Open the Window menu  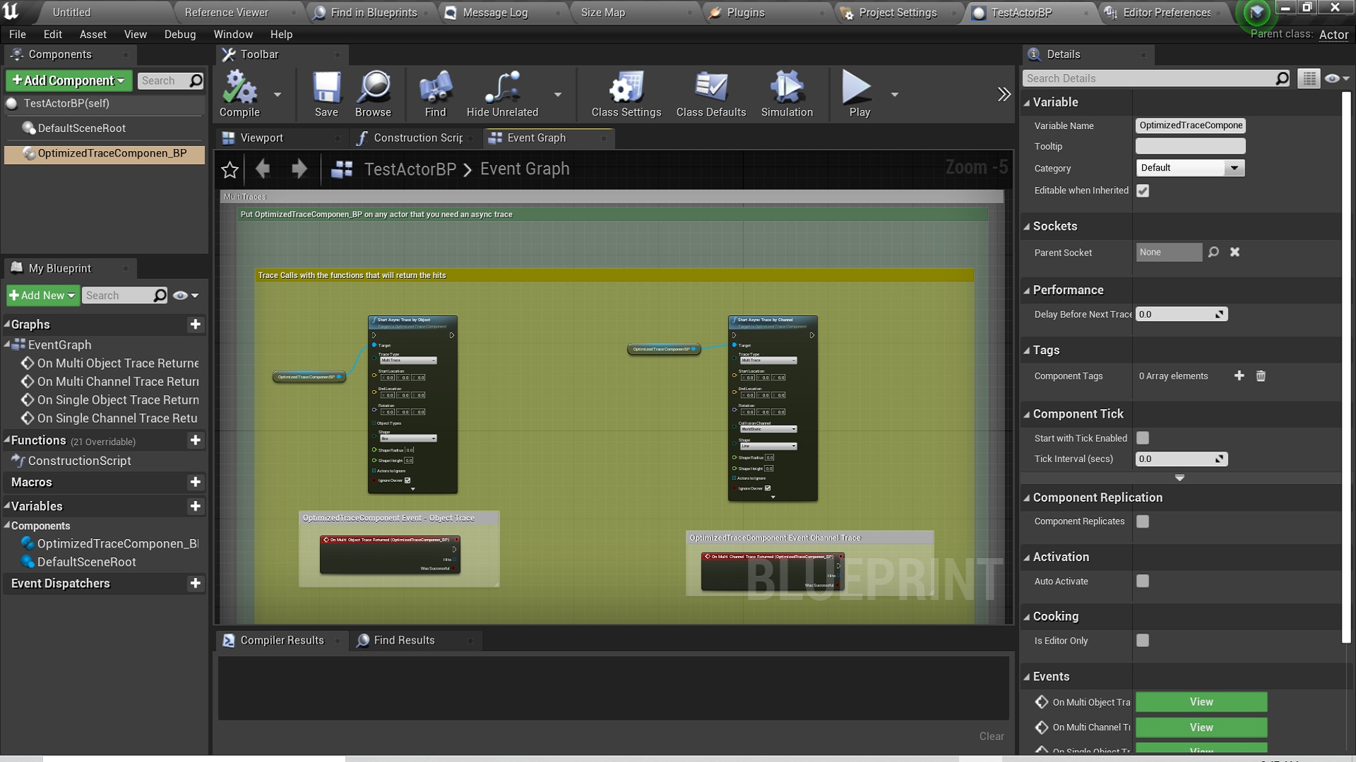click(x=233, y=34)
